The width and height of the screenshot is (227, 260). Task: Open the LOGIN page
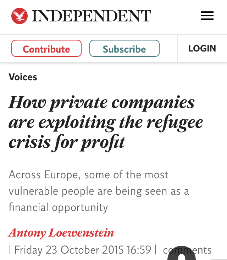202,48
